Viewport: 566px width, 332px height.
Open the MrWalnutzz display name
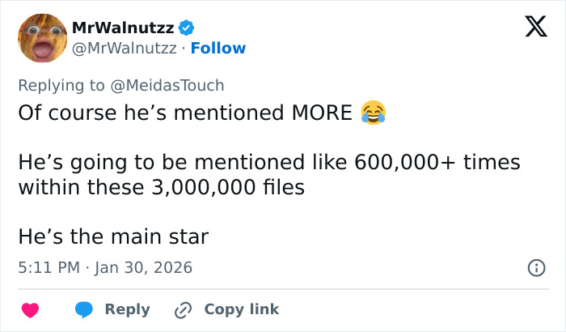(x=124, y=28)
